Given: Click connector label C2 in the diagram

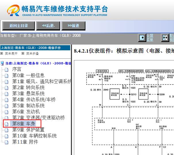Looking at the screenshot, I should pos(165,147).
